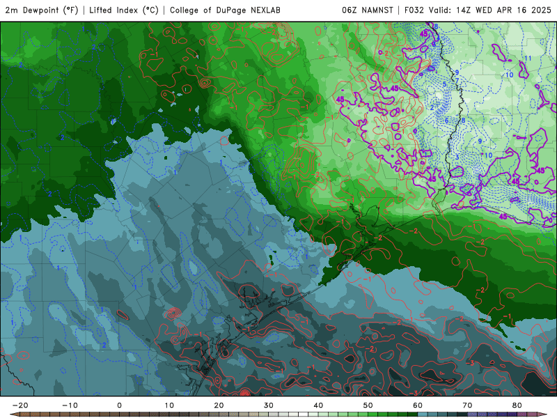Click the '-20' label on the color scale

(20, 405)
